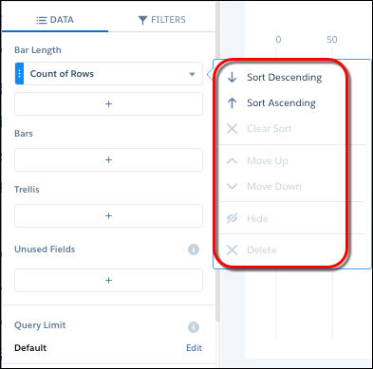Show info for Query Limit

194,327
